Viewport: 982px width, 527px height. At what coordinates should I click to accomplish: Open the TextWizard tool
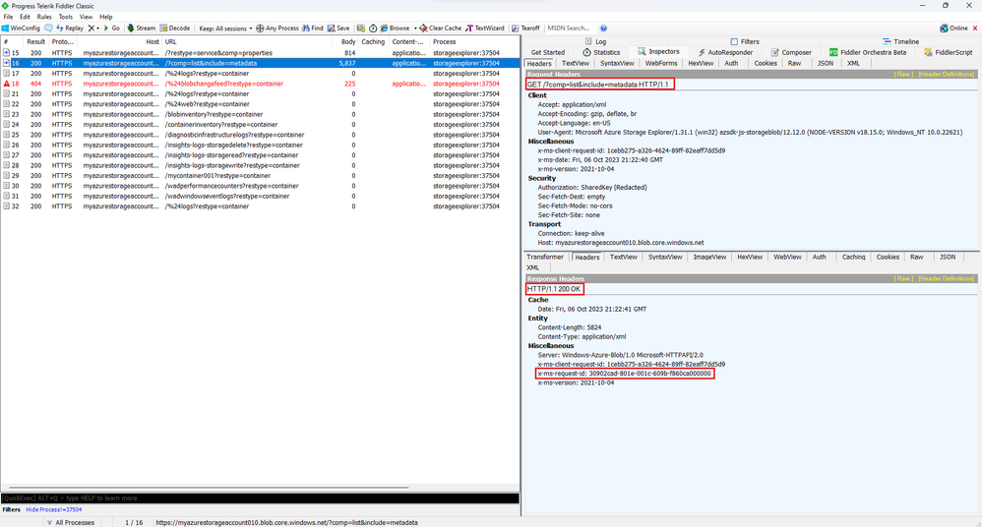coord(485,29)
